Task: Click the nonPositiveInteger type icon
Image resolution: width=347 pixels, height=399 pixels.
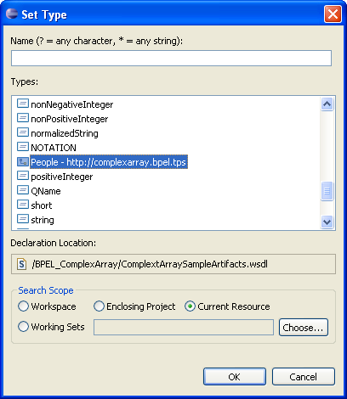Action: (x=23, y=118)
